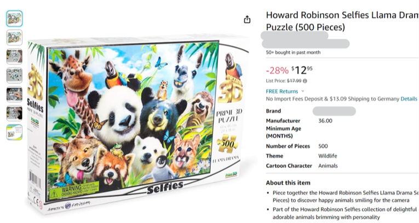Click the $12.95 sale price
The width and height of the screenshot is (419, 223).
point(302,70)
